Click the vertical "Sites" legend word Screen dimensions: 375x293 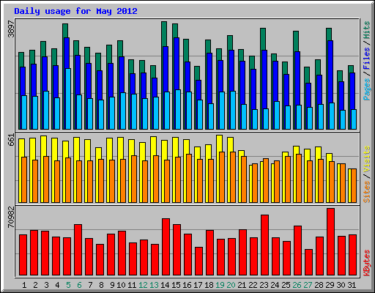[x=366, y=191]
